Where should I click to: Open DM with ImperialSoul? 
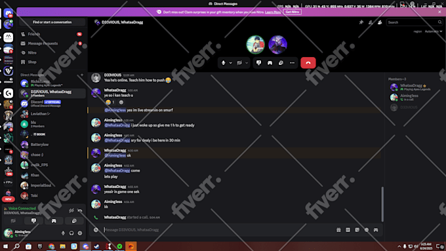[52, 185]
